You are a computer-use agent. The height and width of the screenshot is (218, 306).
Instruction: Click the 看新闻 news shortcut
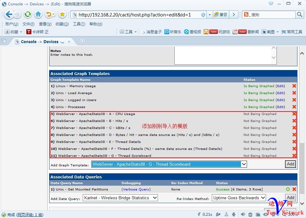pyautogui.click(x=245, y=32)
